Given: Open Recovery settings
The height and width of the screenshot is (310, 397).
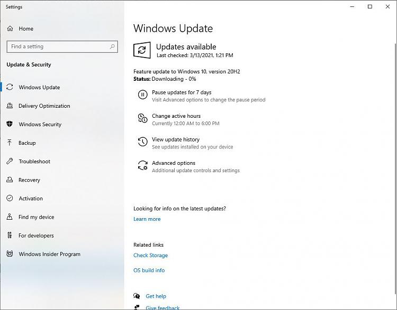Looking at the screenshot, I should click(x=29, y=180).
